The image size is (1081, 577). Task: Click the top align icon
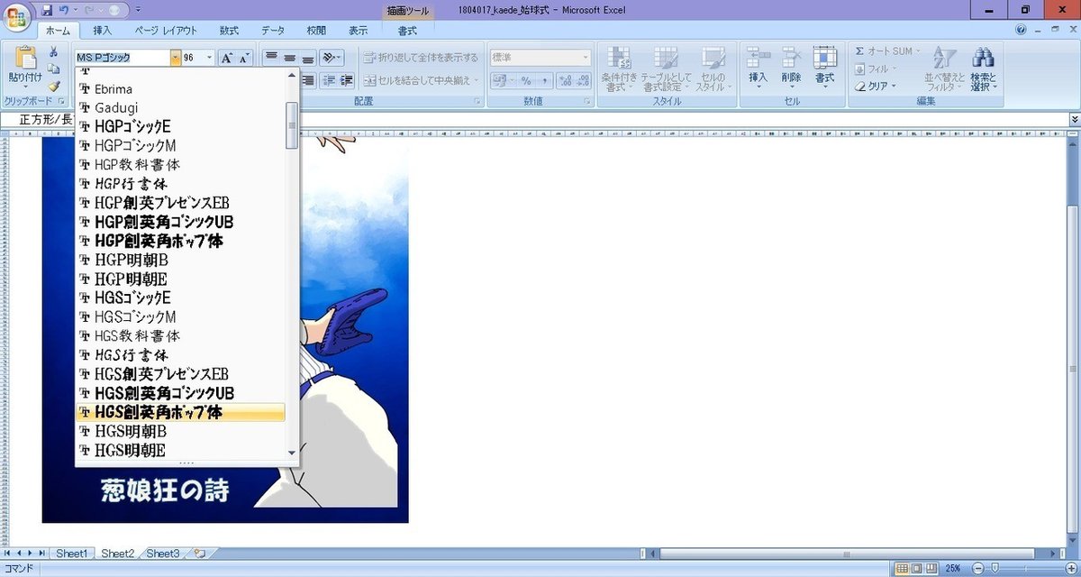pos(271,58)
